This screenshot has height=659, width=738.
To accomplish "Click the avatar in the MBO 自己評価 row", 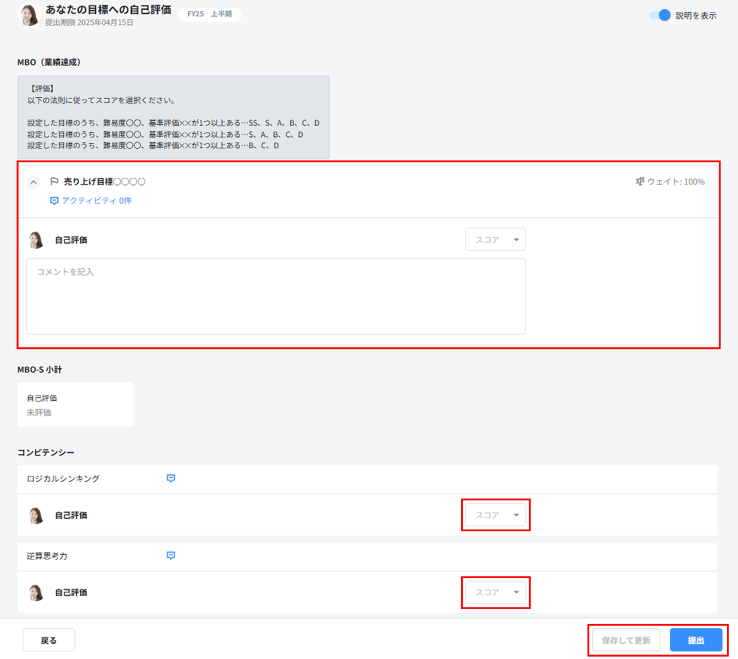I will tap(36, 240).
